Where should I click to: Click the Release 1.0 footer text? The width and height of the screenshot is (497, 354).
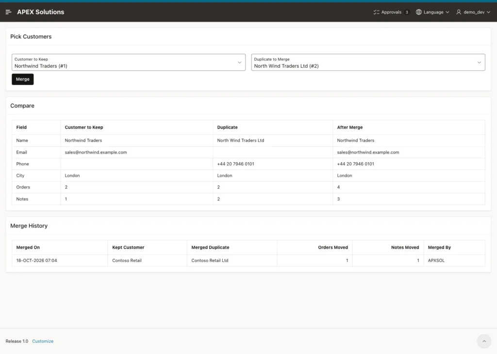click(17, 341)
